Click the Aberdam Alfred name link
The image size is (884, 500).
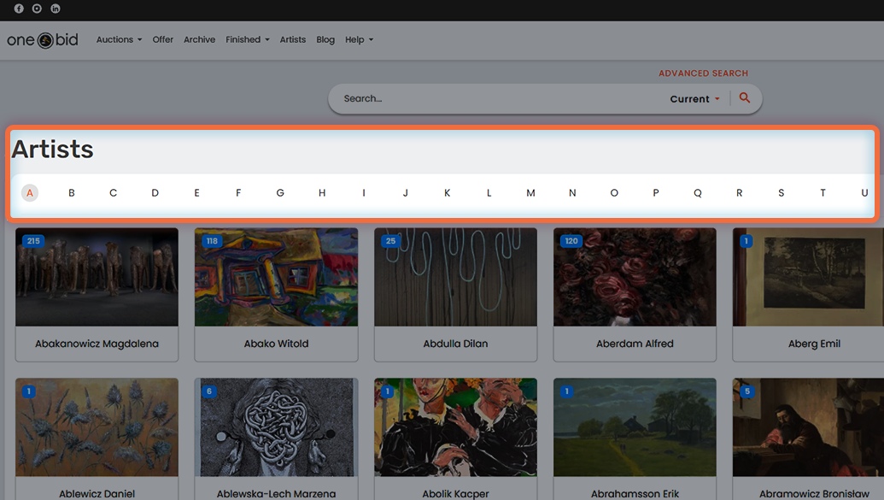(635, 344)
